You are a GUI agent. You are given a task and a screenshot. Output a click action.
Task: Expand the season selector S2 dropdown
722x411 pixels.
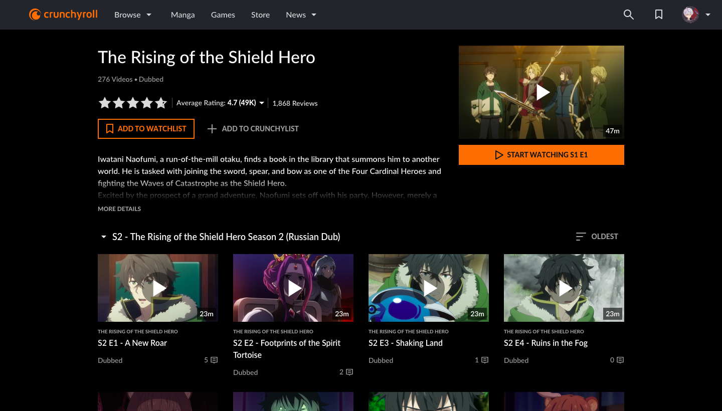(221, 237)
